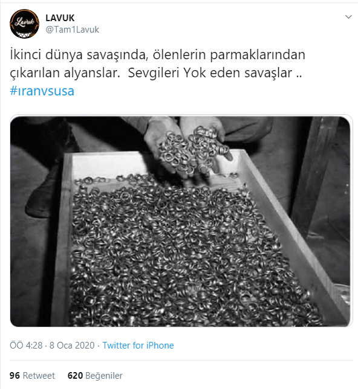Click the 8 Oca 2020 date
Screen dimensions: 358x389
point(72,346)
